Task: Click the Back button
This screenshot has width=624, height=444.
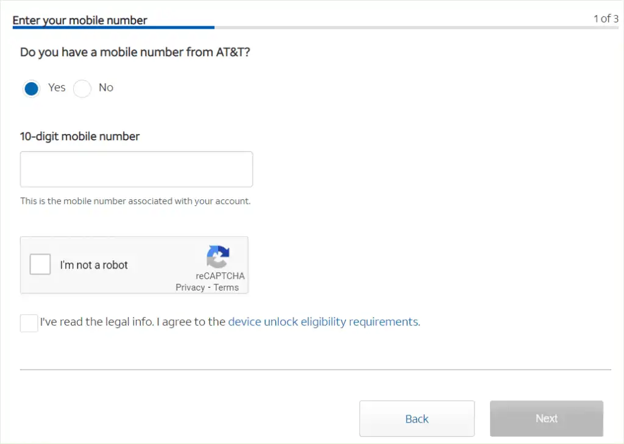Action: tap(417, 418)
